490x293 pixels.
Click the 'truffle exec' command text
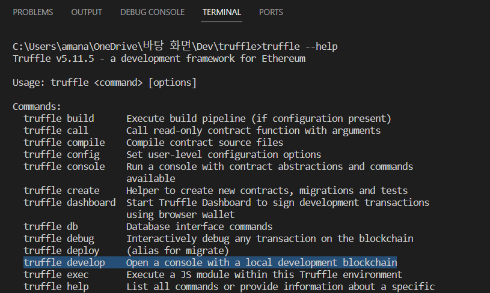click(x=56, y=274)
